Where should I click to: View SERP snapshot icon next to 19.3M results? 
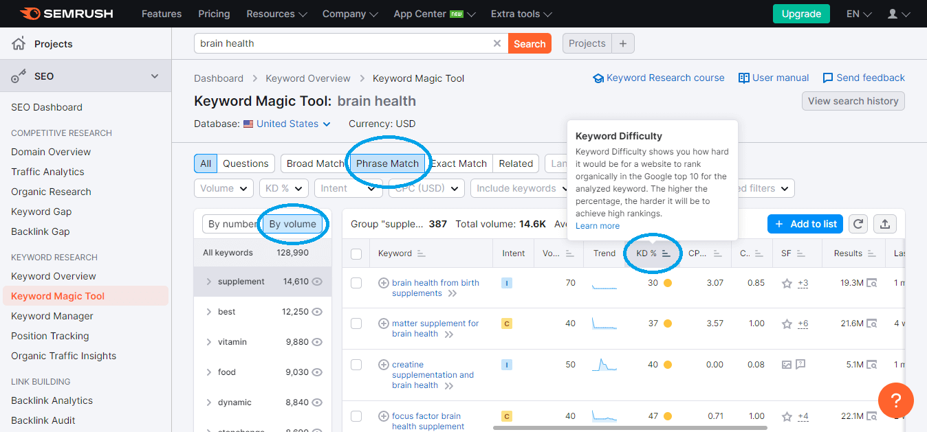pyautogui.click(x=872, y=283)
